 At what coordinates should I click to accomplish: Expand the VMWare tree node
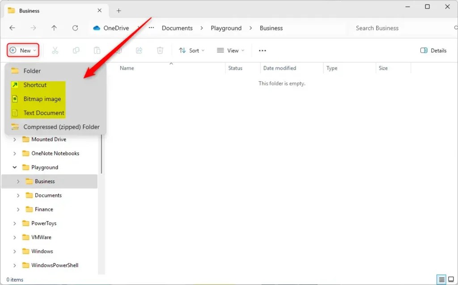(x=15, y=238)
